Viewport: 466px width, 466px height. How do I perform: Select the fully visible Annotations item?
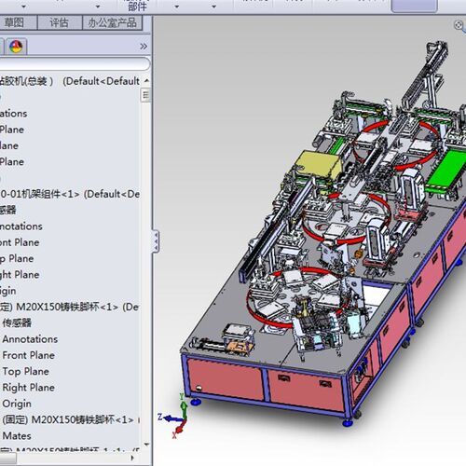coord(30,339)
